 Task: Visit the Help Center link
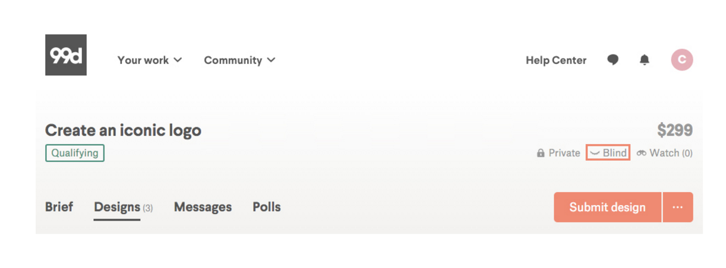coord(556,60)
